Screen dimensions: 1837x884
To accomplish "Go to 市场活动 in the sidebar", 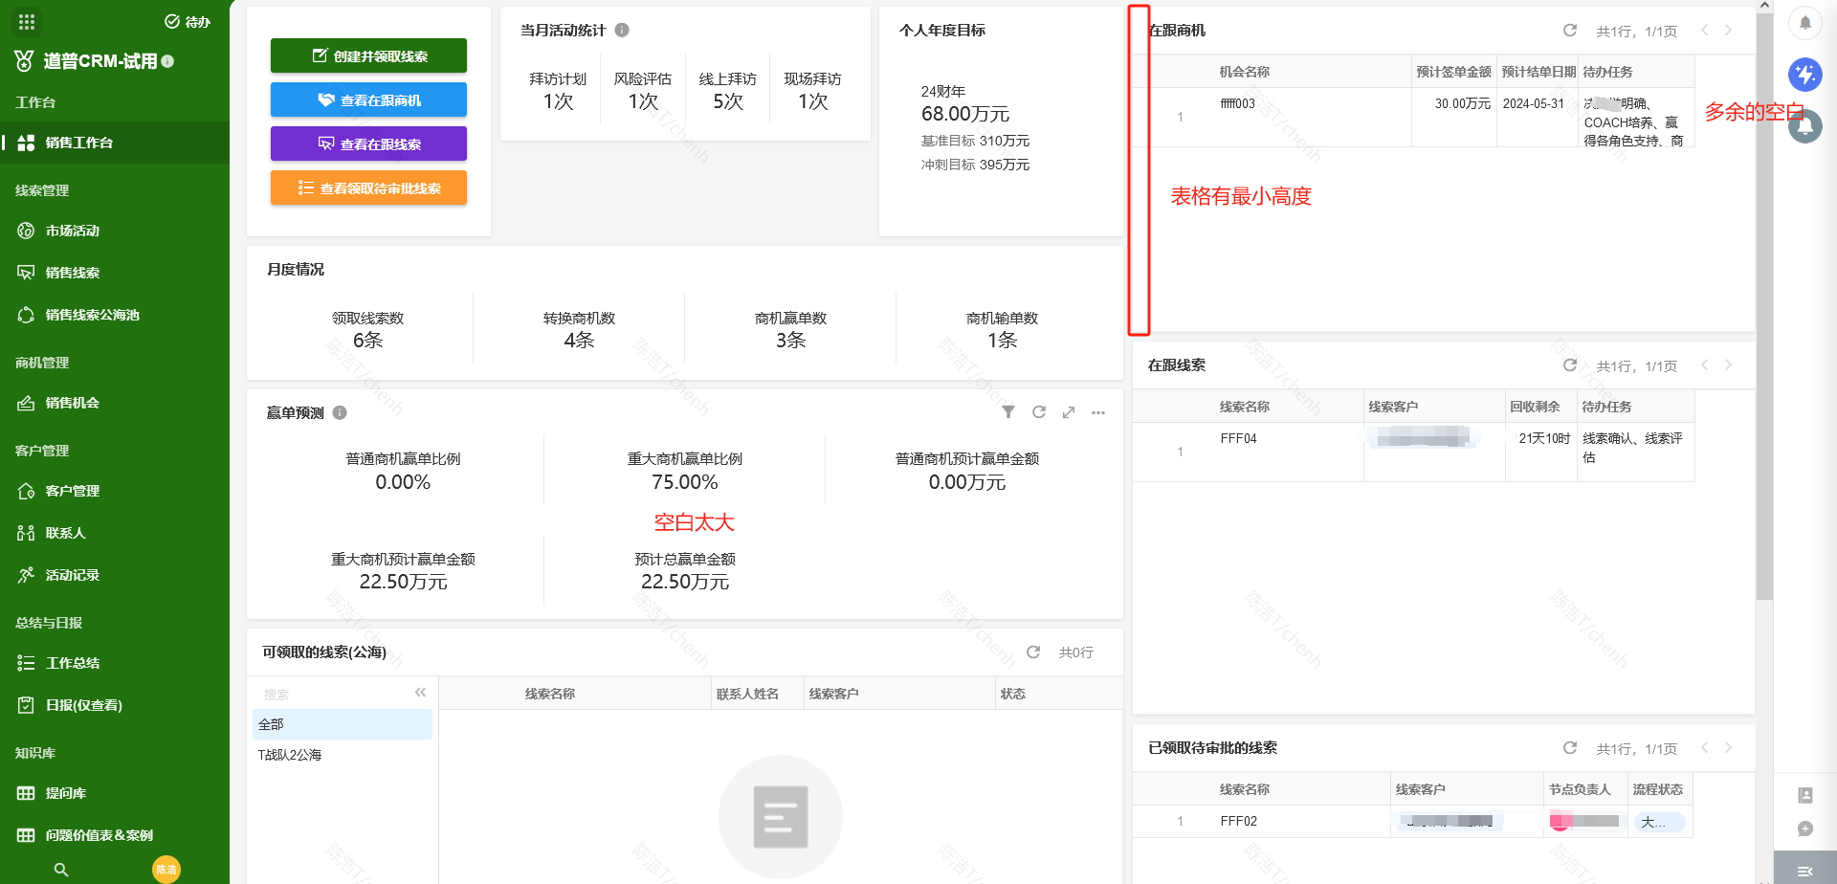I will [x=115, y=231].
